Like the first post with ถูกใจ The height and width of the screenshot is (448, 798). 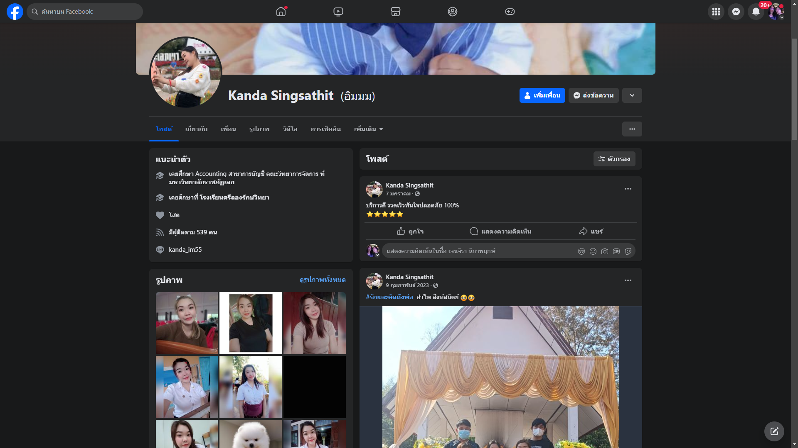point(410,231)
